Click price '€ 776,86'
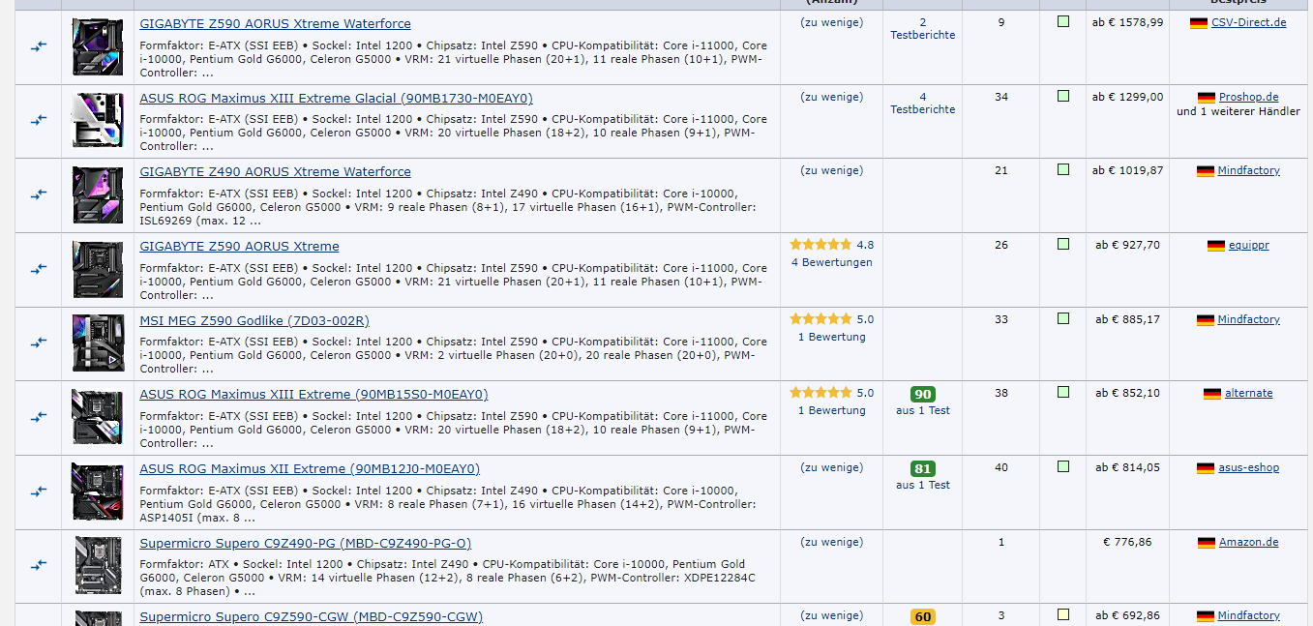 (x=1128, y=542)
